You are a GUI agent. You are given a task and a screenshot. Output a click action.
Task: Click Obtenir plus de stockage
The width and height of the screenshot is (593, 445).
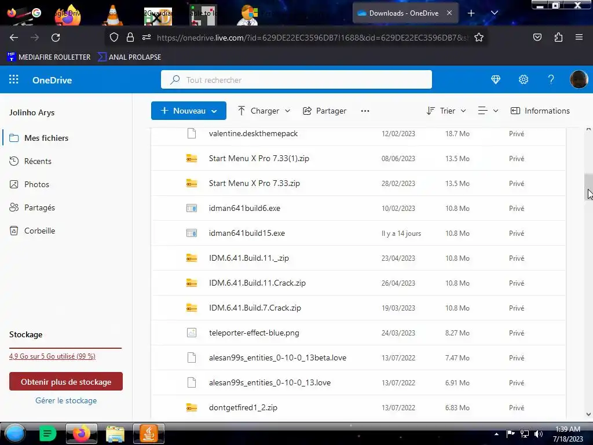(66, 381)
